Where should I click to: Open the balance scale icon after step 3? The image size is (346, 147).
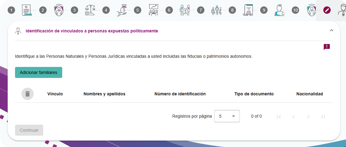click(x=90, y=10)
